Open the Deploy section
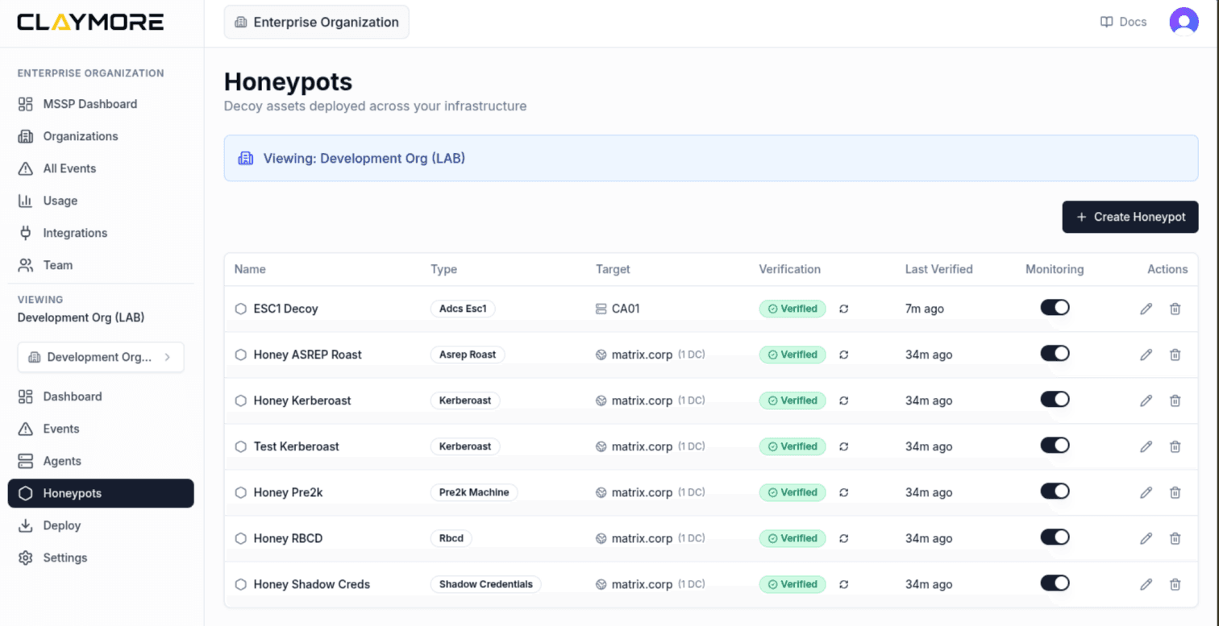This screenshot has width=1219, height=626. point(101,525)
